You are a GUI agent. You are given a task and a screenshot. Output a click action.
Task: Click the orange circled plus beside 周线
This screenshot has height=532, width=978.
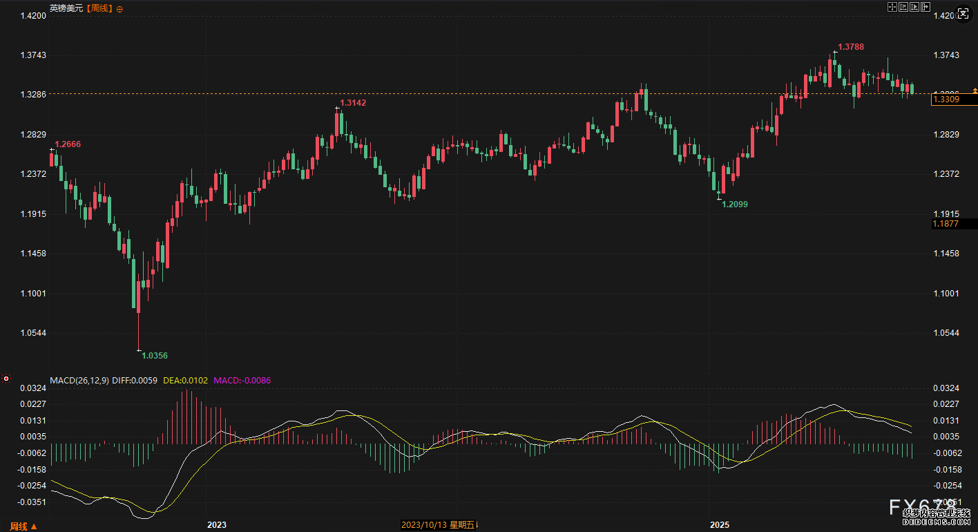pyautogui.click(x=119, y=9)
